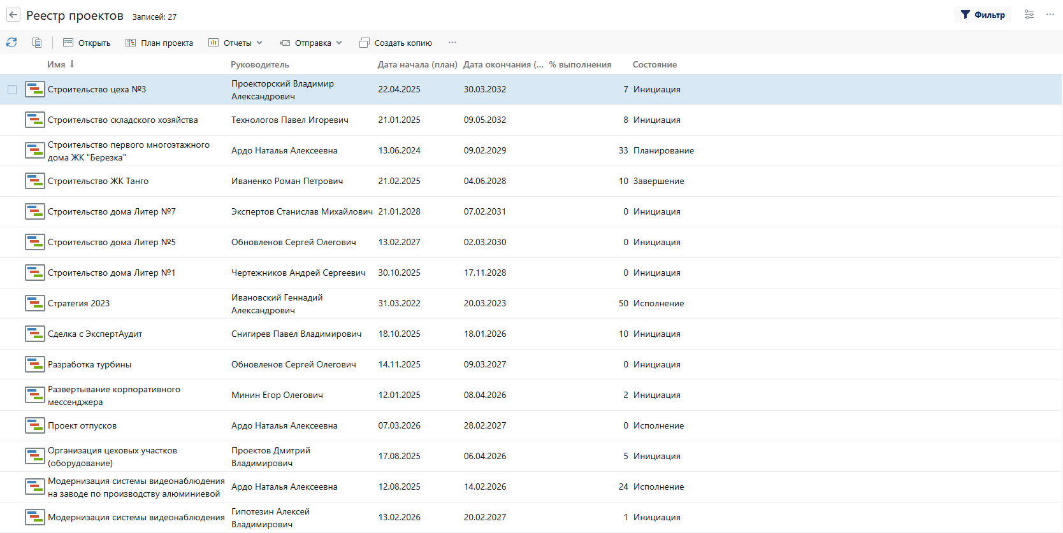Click Создать копию button
Viewport: 1063px width, 533px height.
click(x=396, y=43)
